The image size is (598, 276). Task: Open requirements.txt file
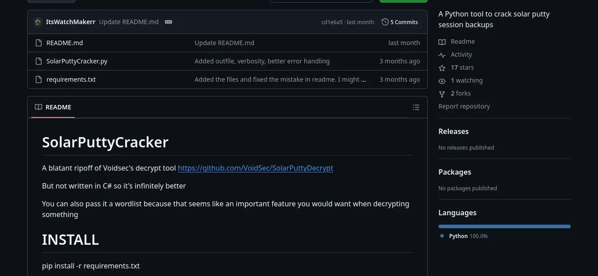click(x=71, y=79)
